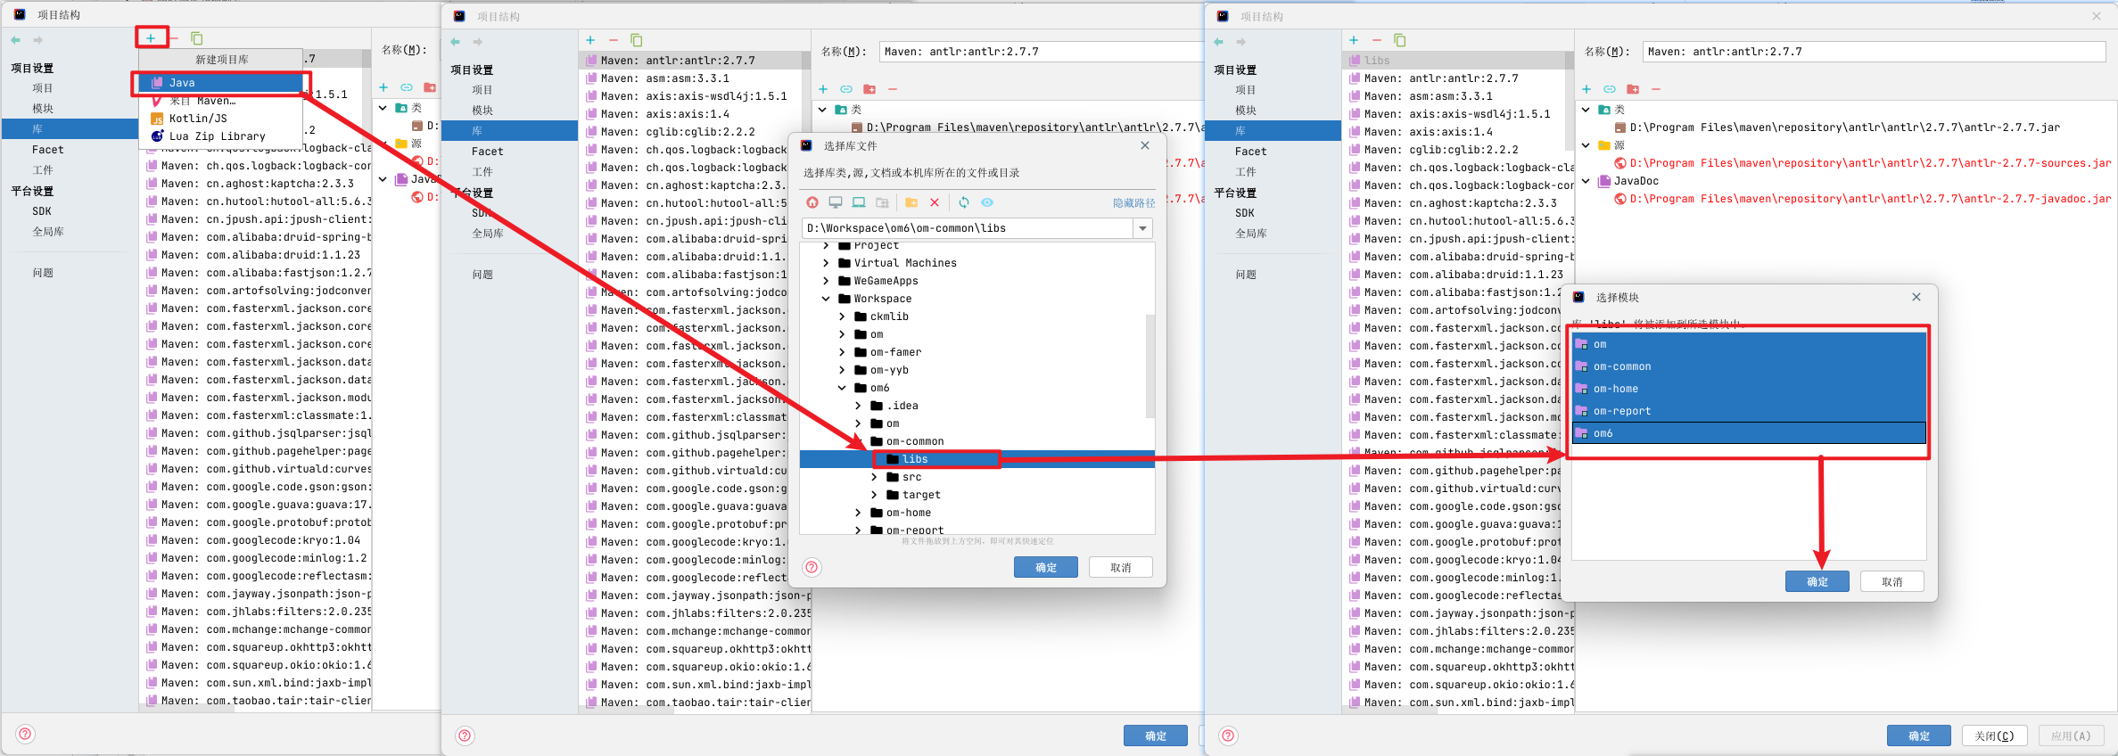
Task: Click the project directory laptop icon
Action: [859, 203]
